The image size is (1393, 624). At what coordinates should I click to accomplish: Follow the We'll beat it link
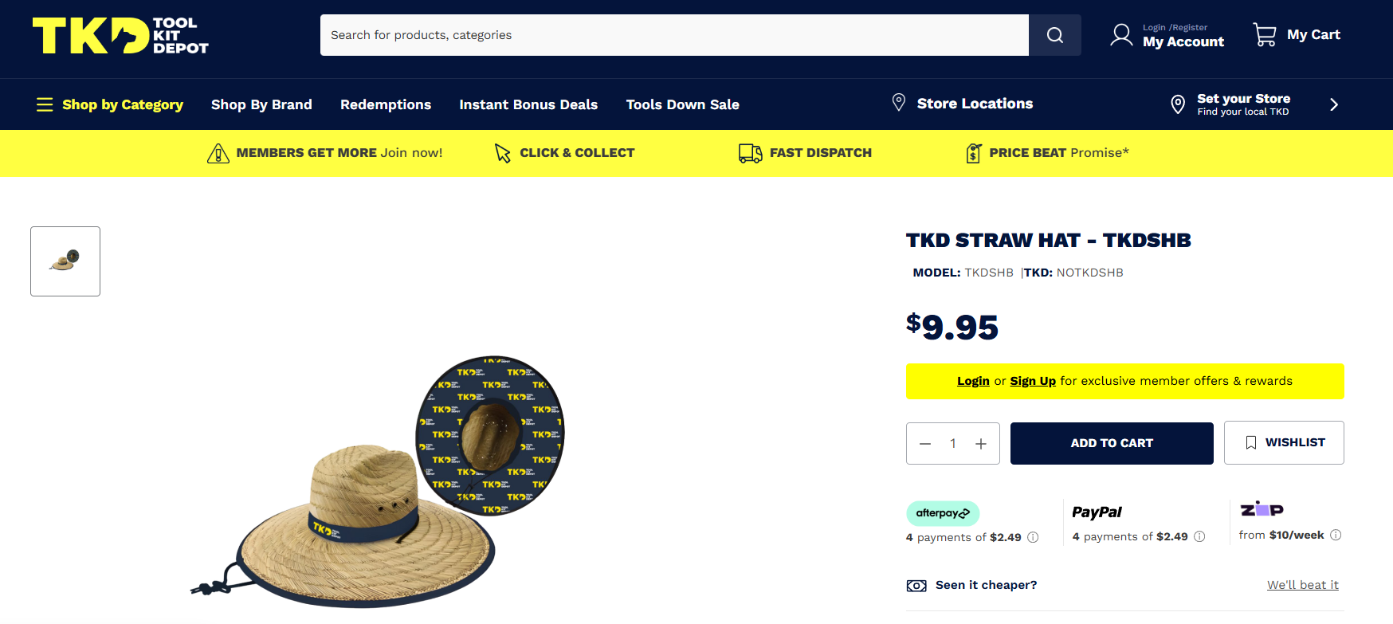pos(1303,585)
